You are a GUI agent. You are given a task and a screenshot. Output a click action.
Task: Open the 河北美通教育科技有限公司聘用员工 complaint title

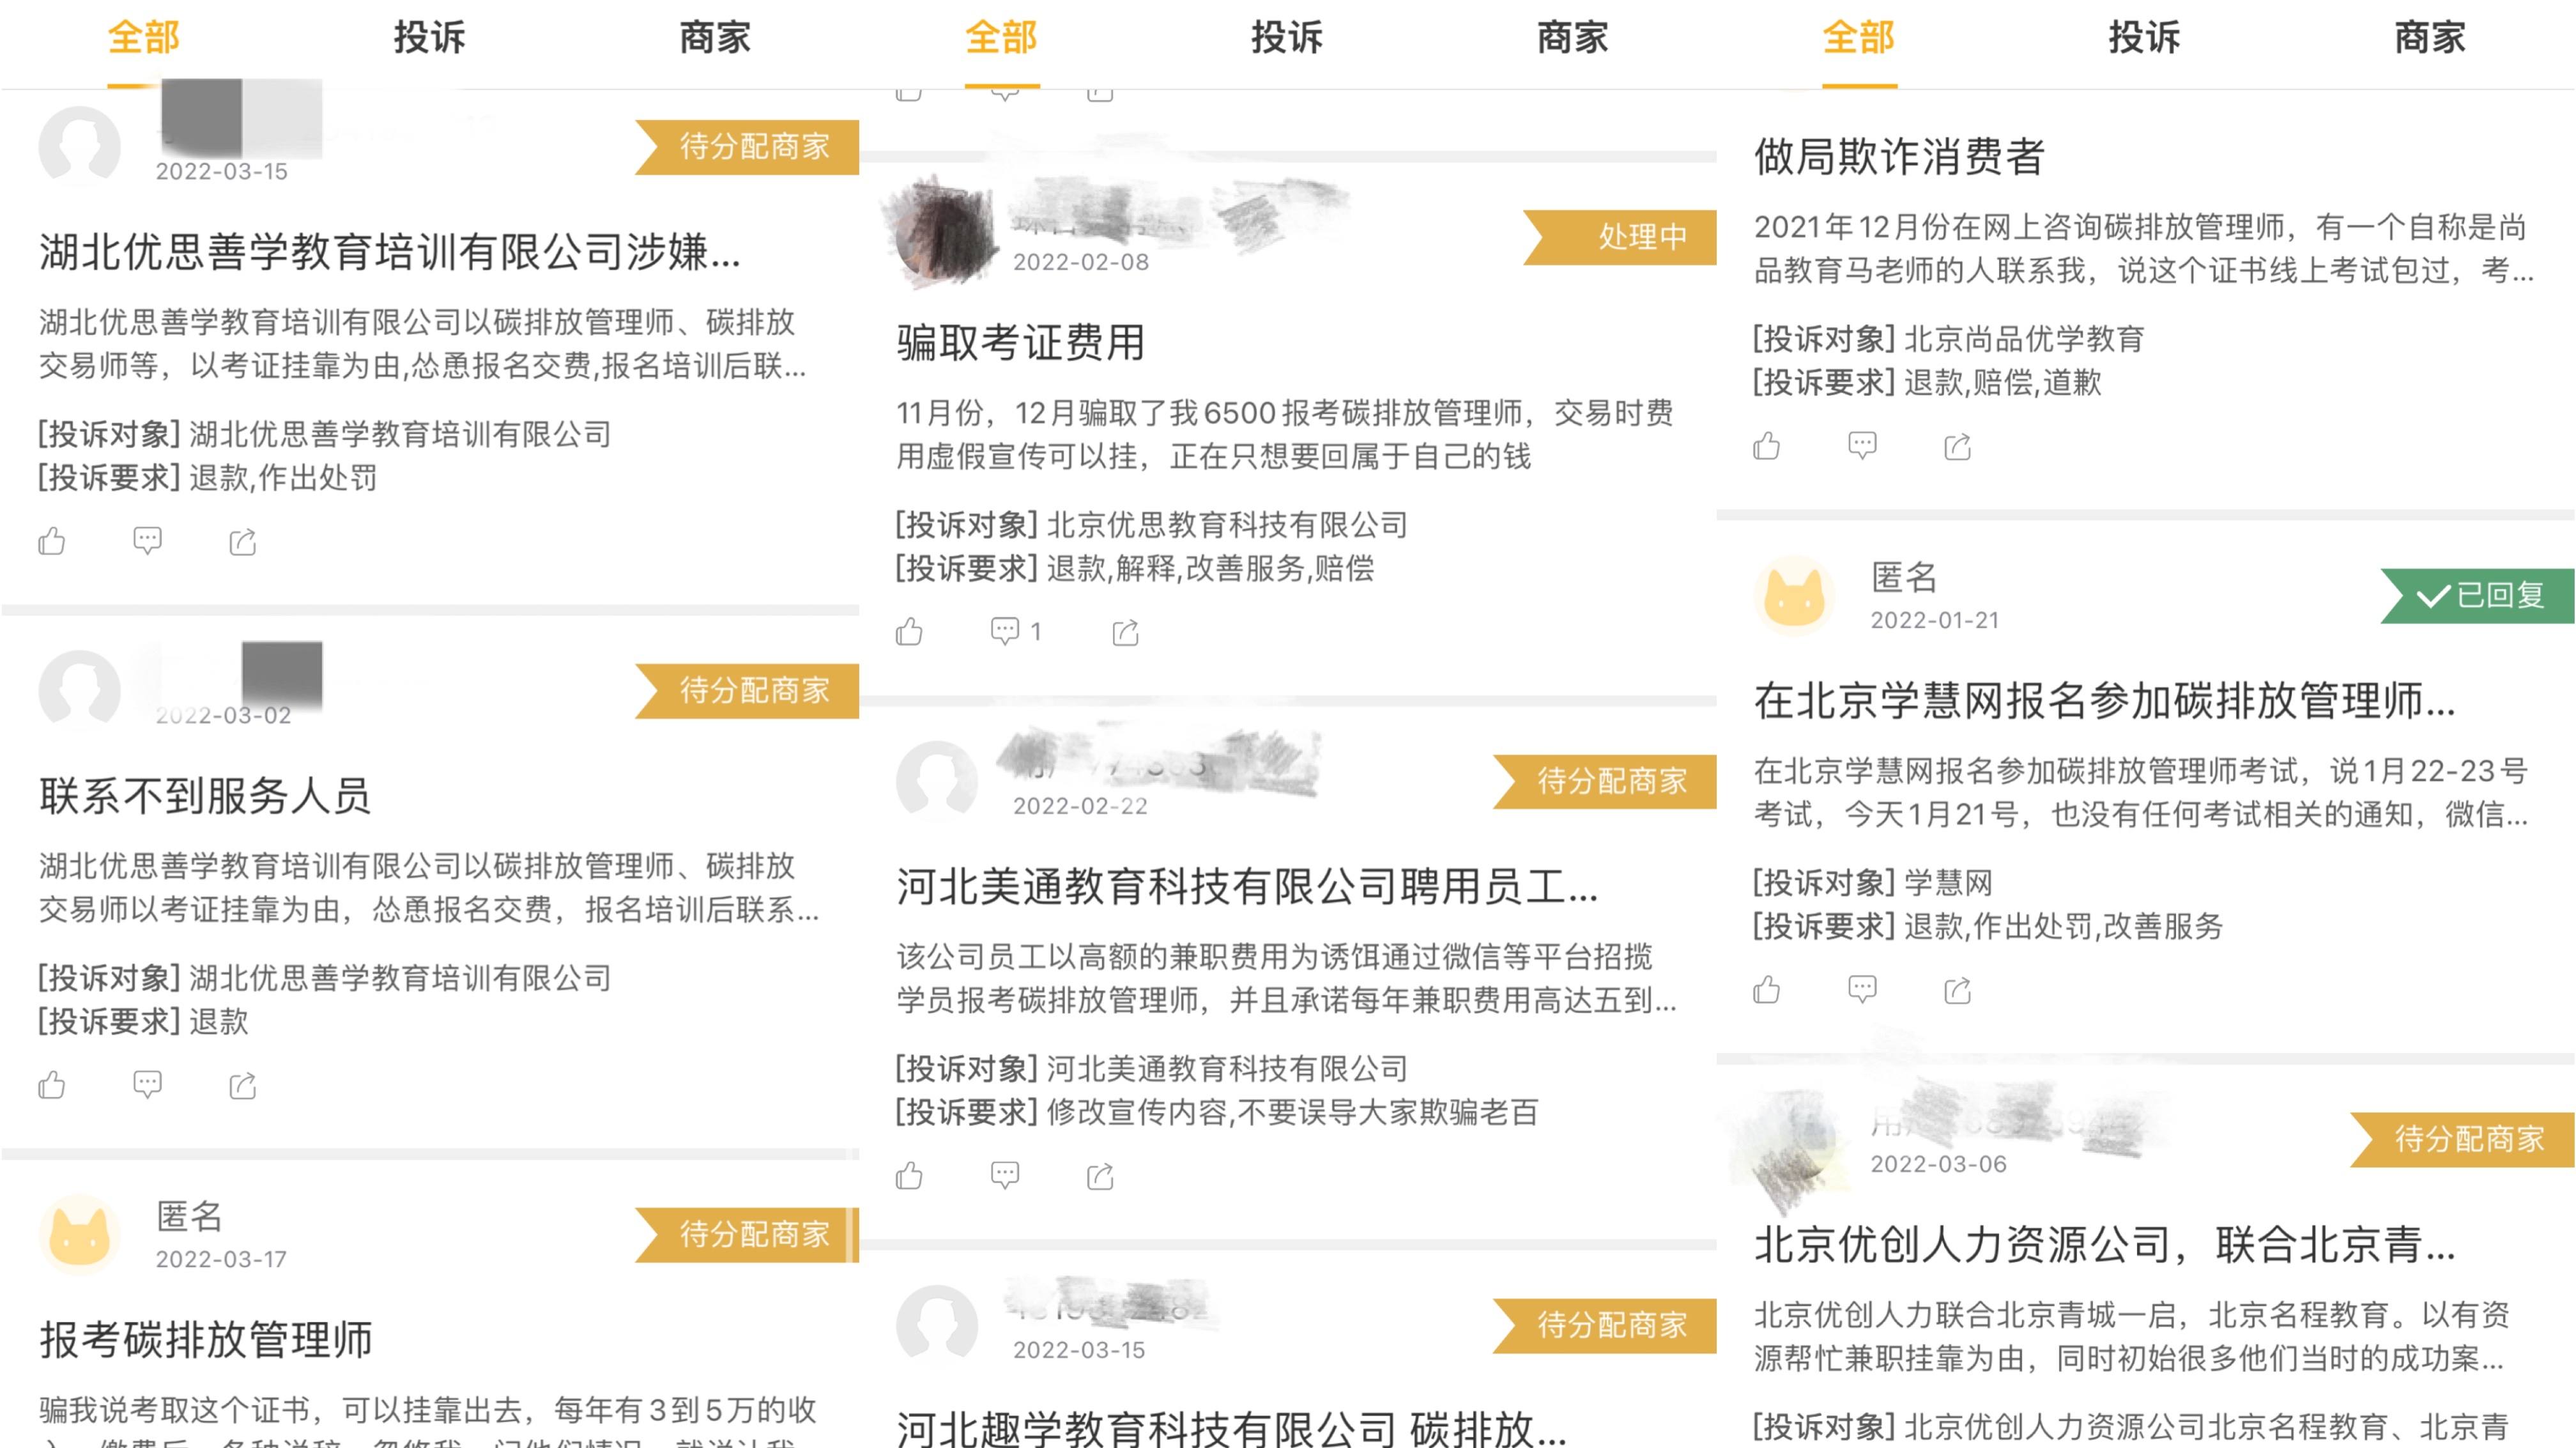[x=1247, y=886]
